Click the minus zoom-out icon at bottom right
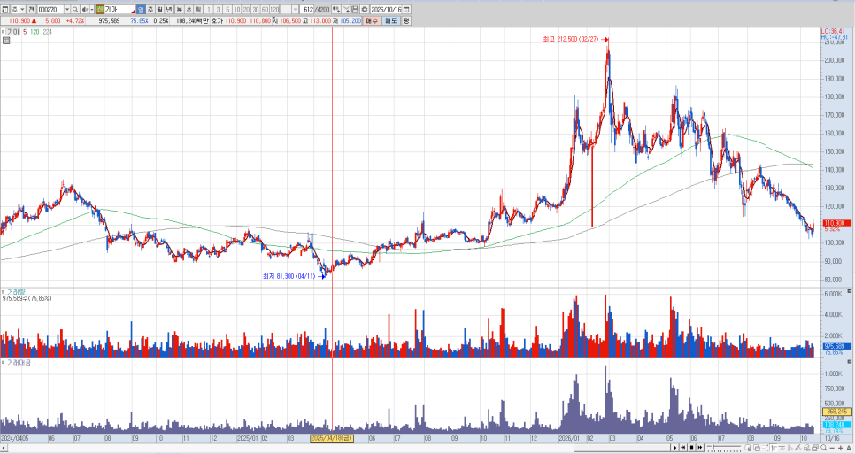855x454 pixels. [832, 448]
